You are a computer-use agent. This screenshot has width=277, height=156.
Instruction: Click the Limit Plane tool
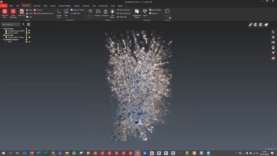[113, 13]
